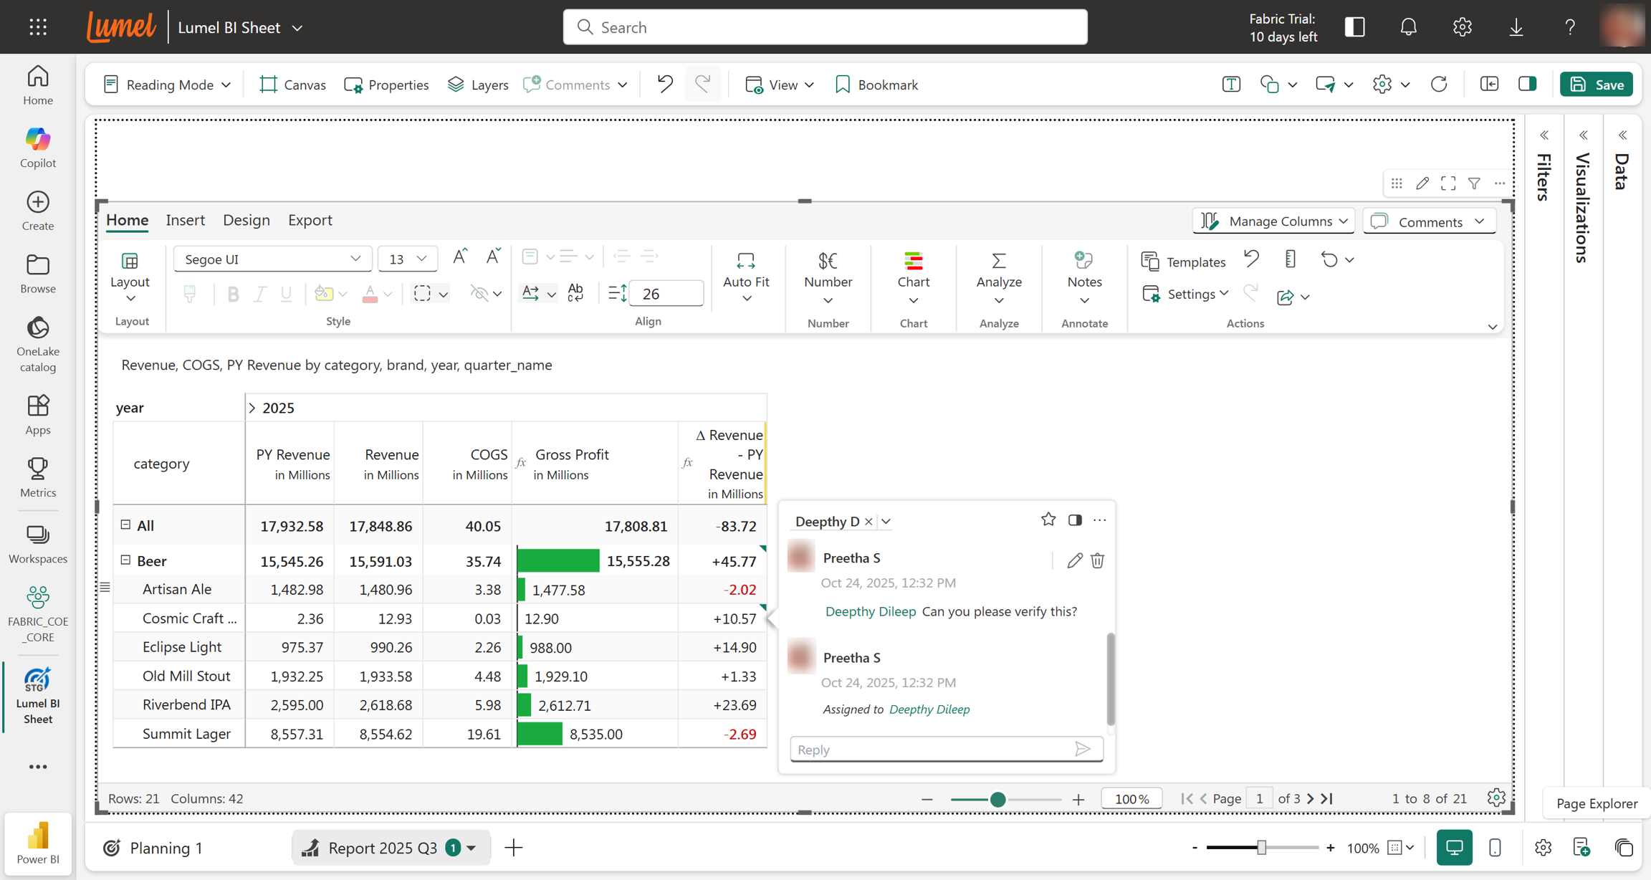Screen dimensions: 1651x880
Task: Click the table zoom slider handle
Action: click(x=997, y=799)
